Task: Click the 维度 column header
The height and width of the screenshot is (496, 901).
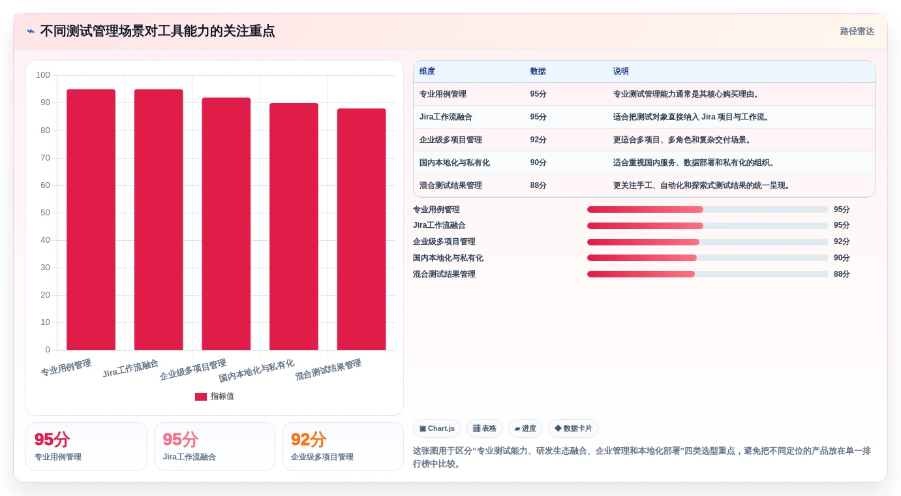Action: 427,72
